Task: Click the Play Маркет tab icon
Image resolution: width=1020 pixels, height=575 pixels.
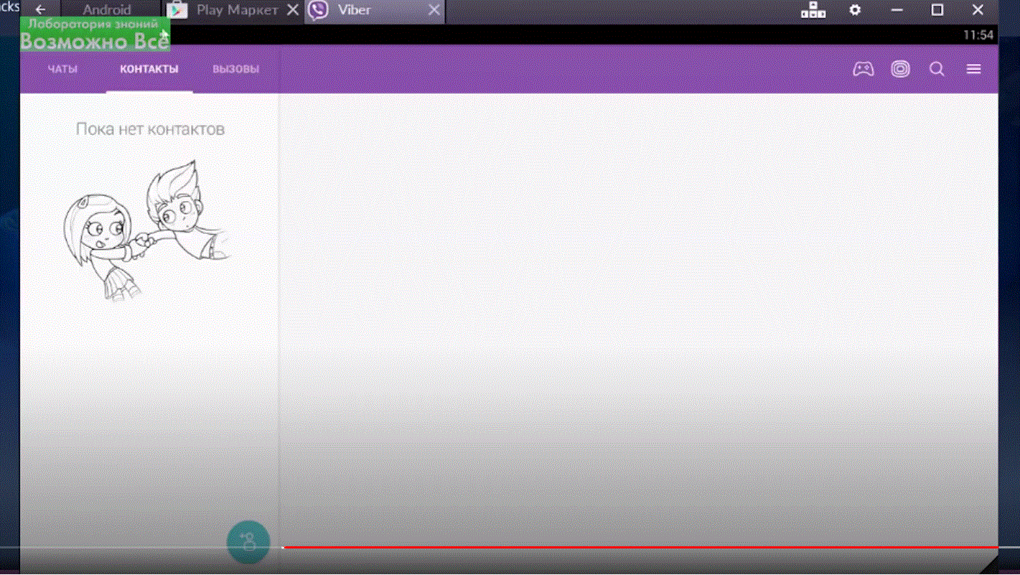Action: coord(177,11)
